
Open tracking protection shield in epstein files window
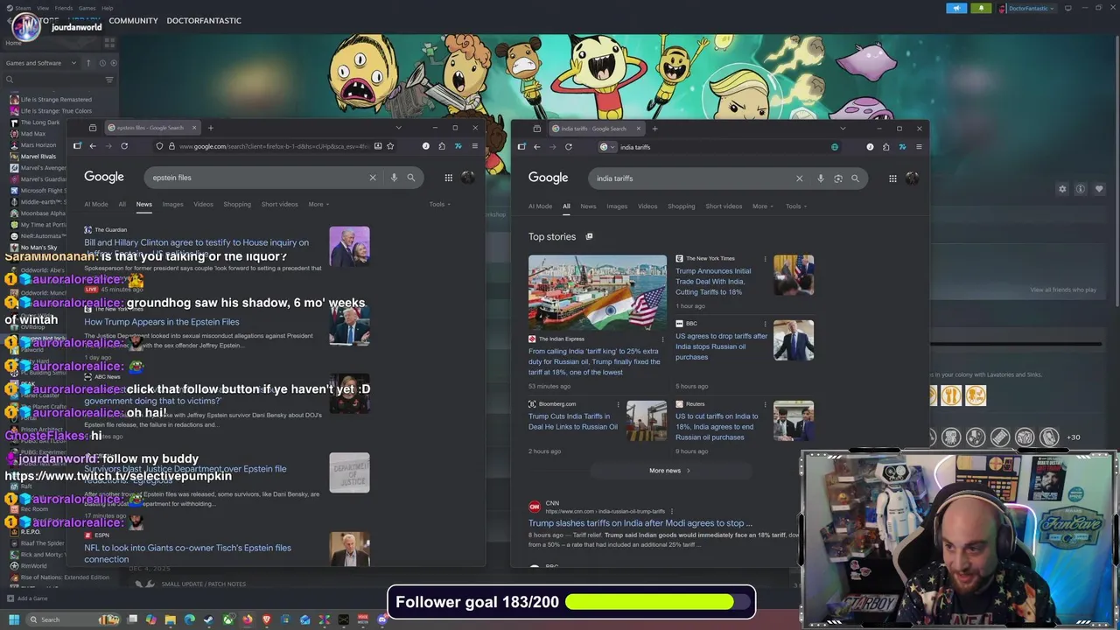click(x=159, y=146)
